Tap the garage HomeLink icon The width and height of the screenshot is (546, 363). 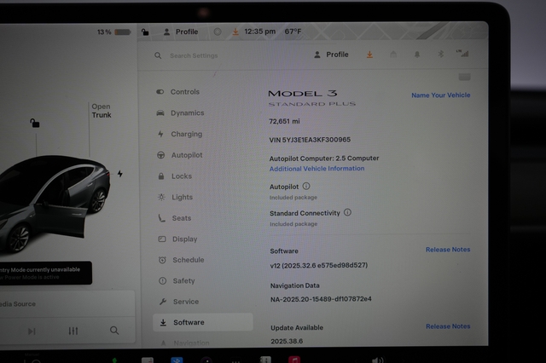(x=393, y=55)
